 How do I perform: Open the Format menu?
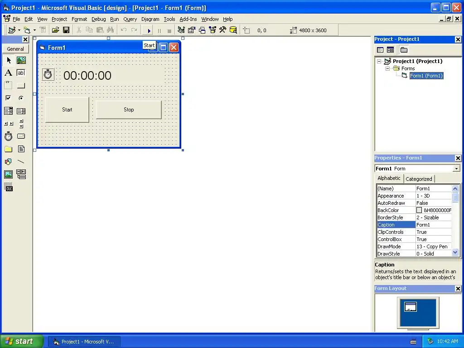click(x=79, y=19)
